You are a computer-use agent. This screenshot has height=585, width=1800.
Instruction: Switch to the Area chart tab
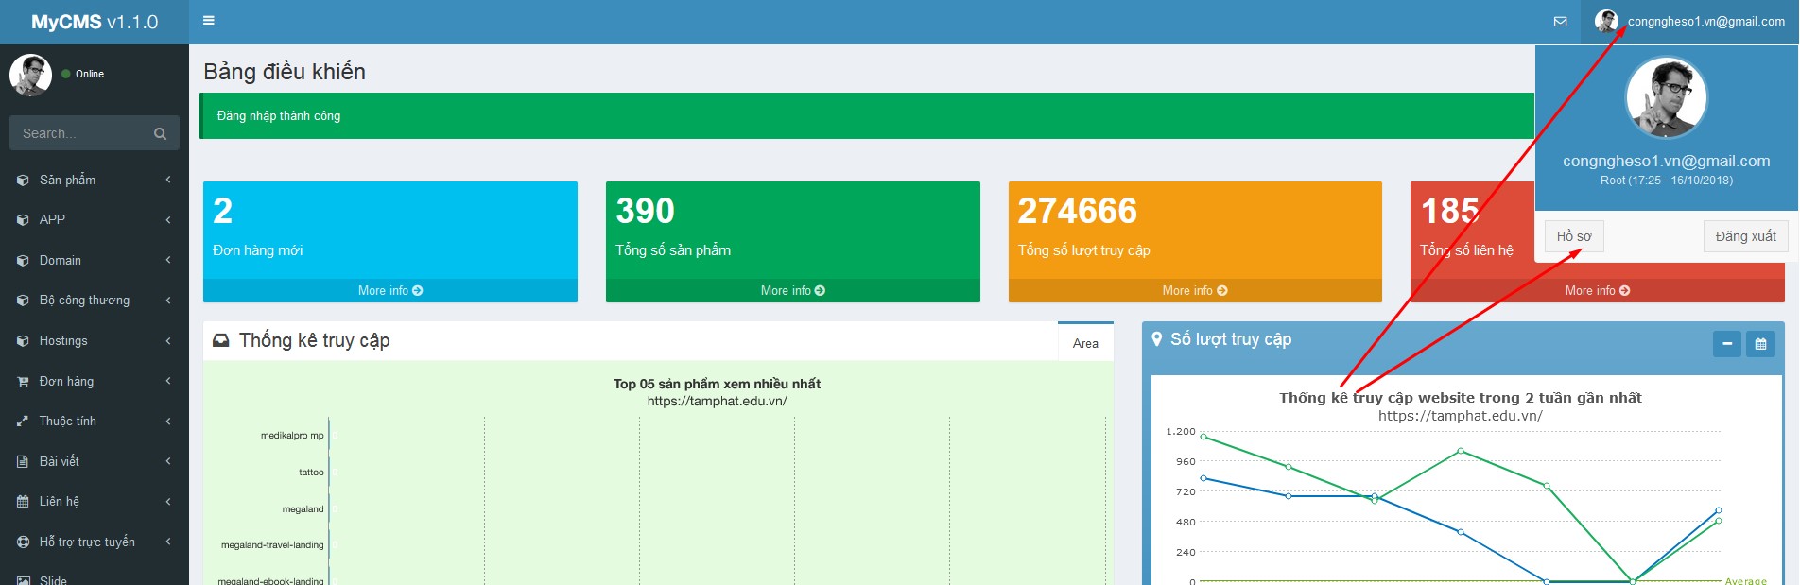(x=1085, y=343)
